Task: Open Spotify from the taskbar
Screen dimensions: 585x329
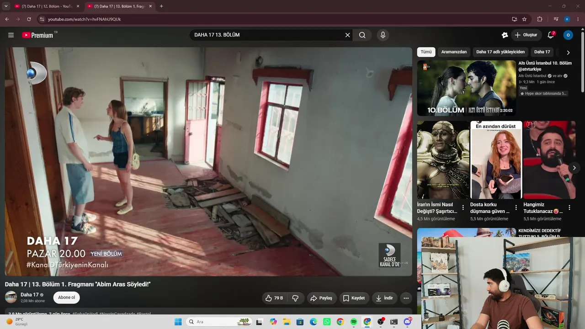Action: pyautogui.click(x=354, y=322)
